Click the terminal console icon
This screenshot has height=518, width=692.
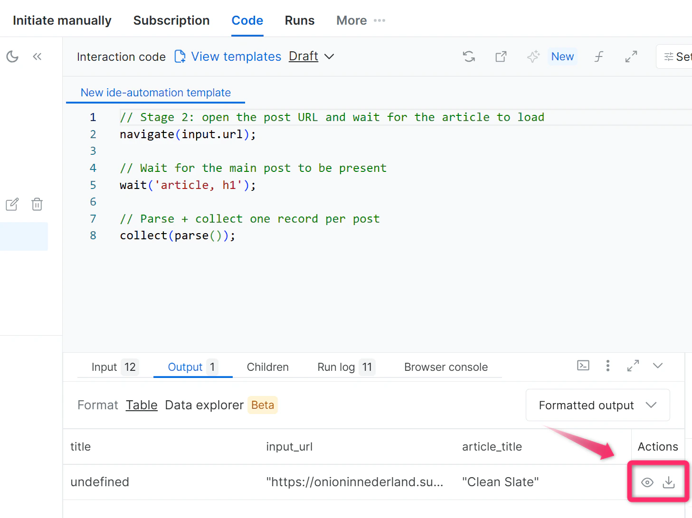(x=583, y=366)
